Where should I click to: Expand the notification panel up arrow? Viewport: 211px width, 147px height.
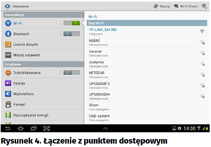coord(105,128)
